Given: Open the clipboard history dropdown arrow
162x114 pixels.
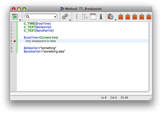Looking at the screenshot, I should pos(115,20).
